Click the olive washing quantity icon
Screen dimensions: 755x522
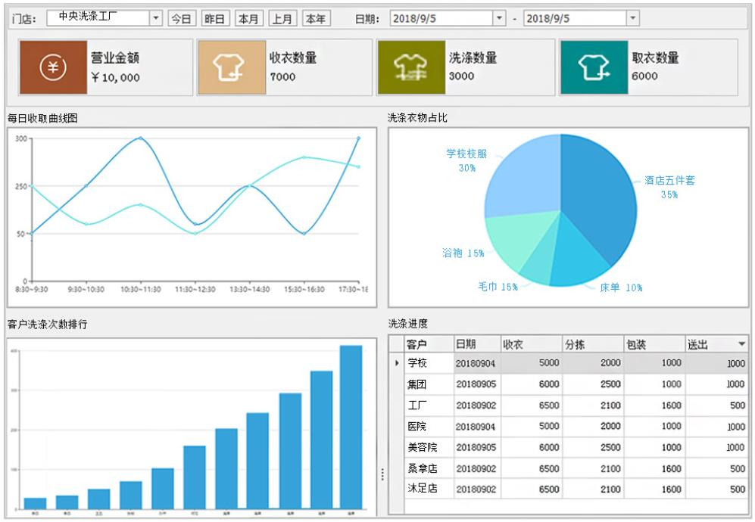click(x=410, y=67)
